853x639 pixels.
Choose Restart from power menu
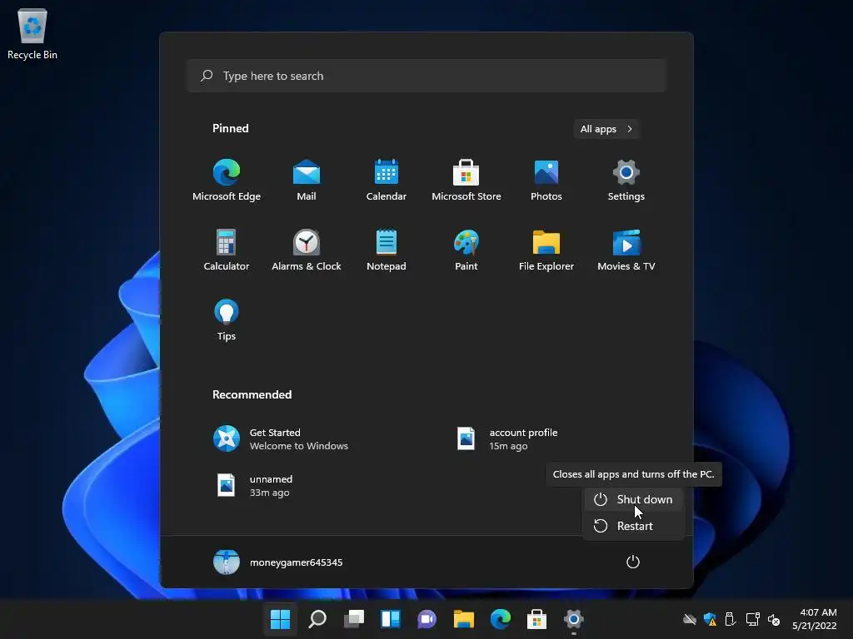point(633,526)
